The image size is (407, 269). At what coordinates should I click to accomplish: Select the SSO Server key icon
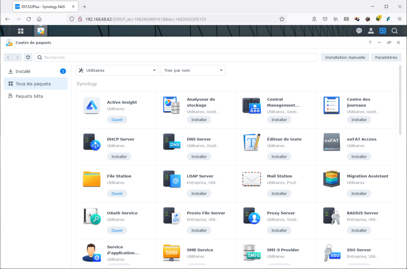(x=332, y=253)
